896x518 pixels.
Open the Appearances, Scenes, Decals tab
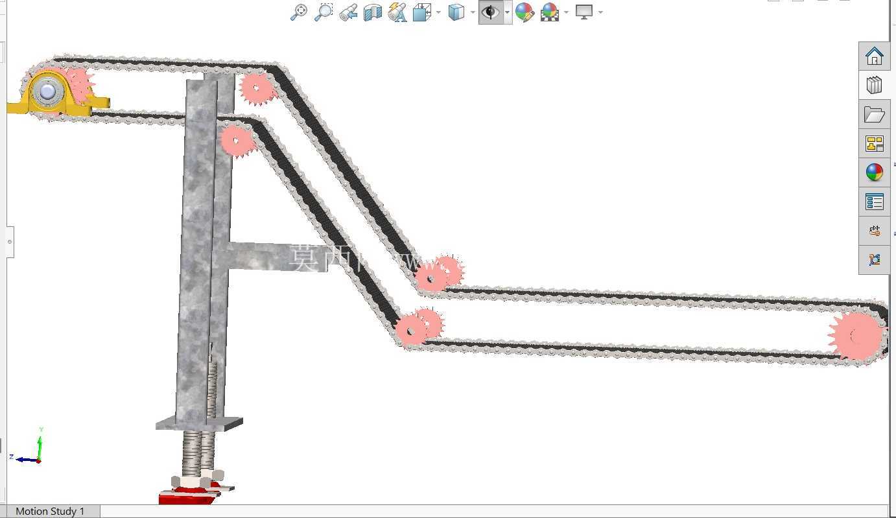point(874,172)
